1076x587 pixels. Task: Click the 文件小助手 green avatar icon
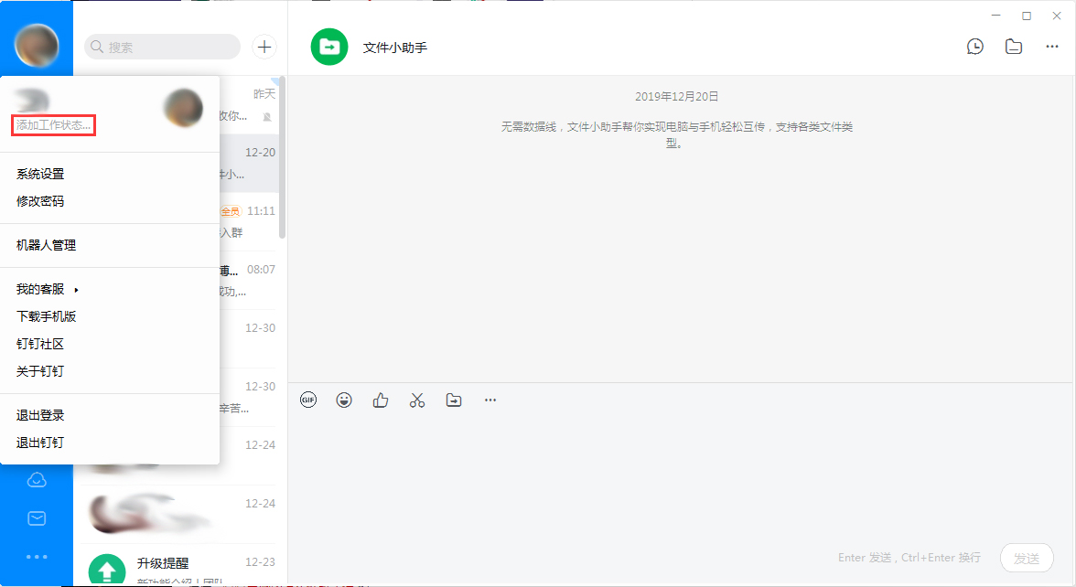click(x=328, y=46)
